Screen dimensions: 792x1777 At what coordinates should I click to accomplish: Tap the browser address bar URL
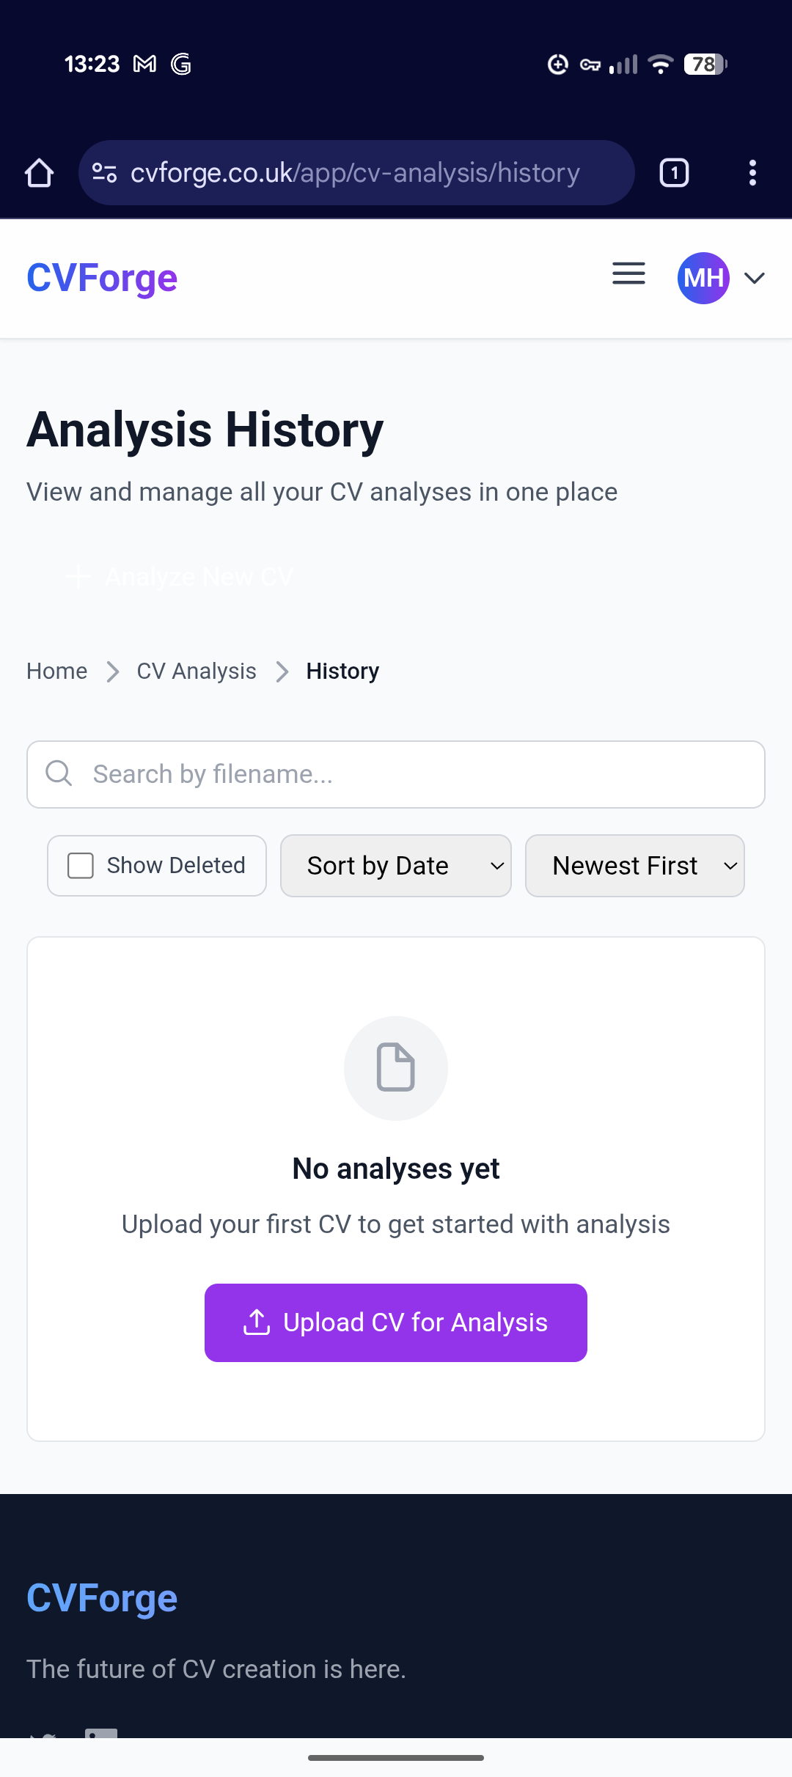355,173
